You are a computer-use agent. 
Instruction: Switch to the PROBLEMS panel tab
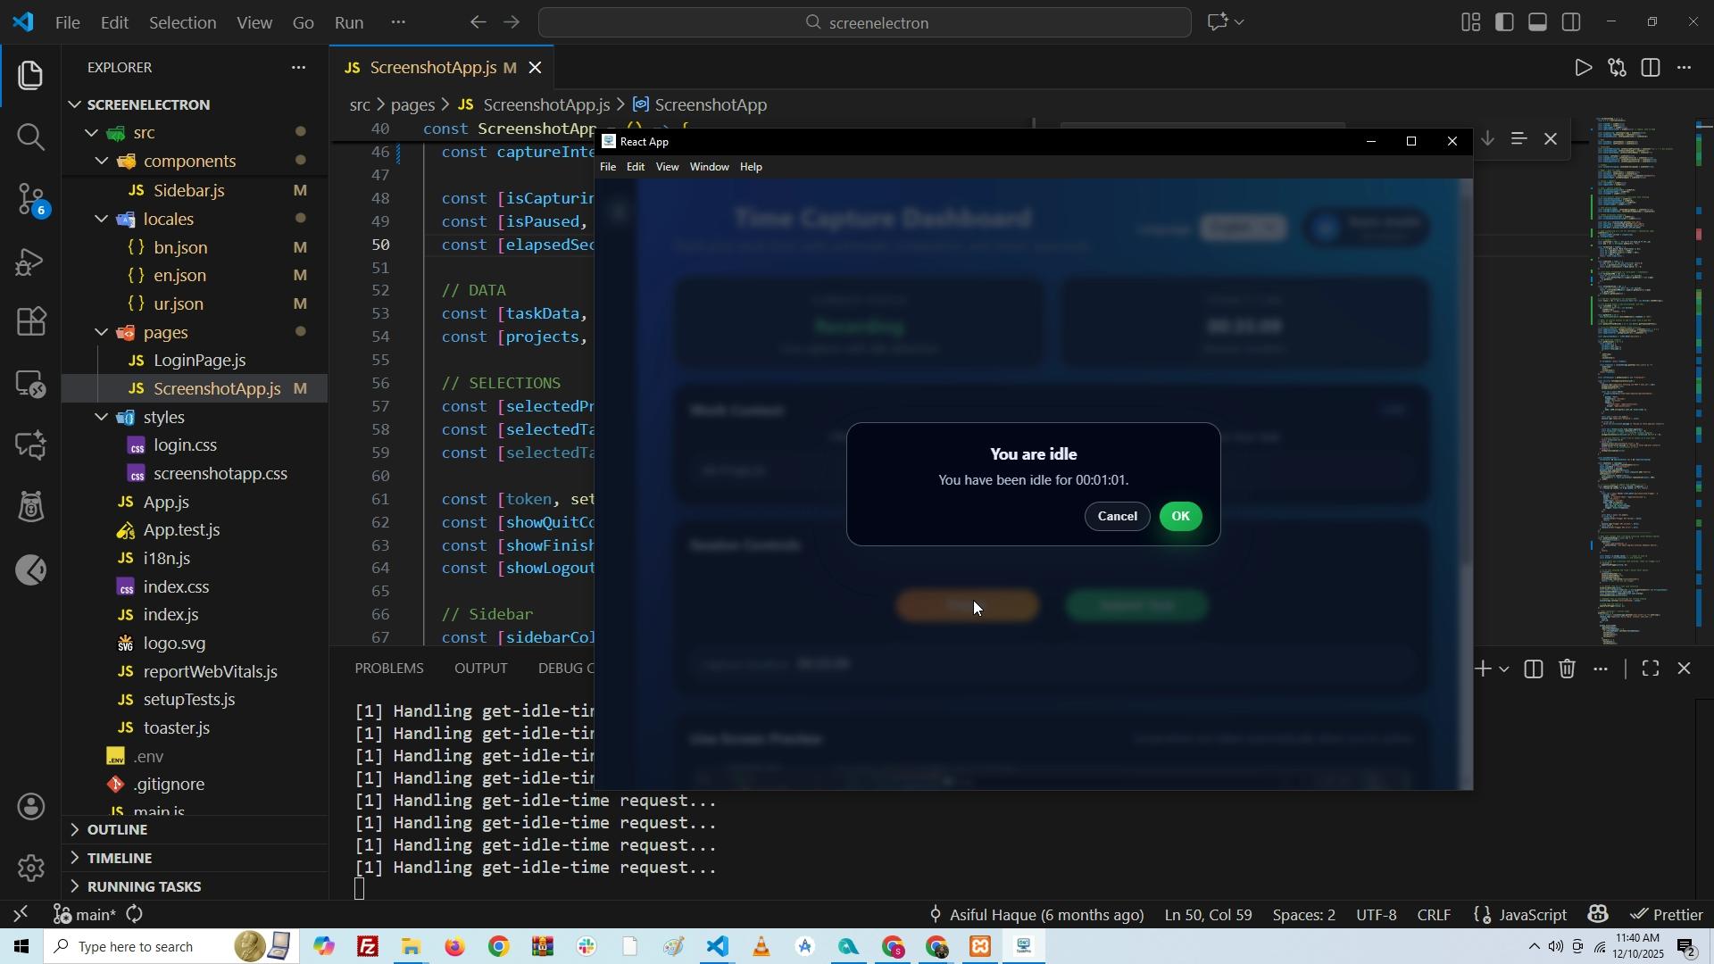389,669
